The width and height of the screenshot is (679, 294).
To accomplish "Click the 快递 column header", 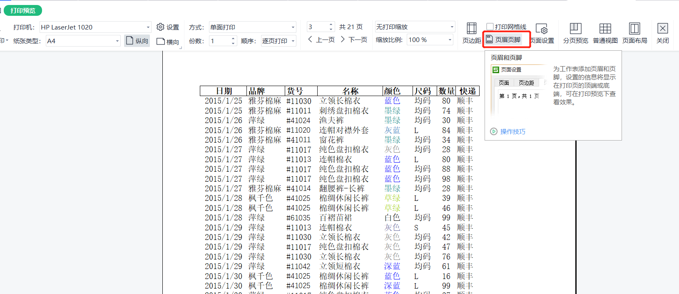I will [468, 91].
